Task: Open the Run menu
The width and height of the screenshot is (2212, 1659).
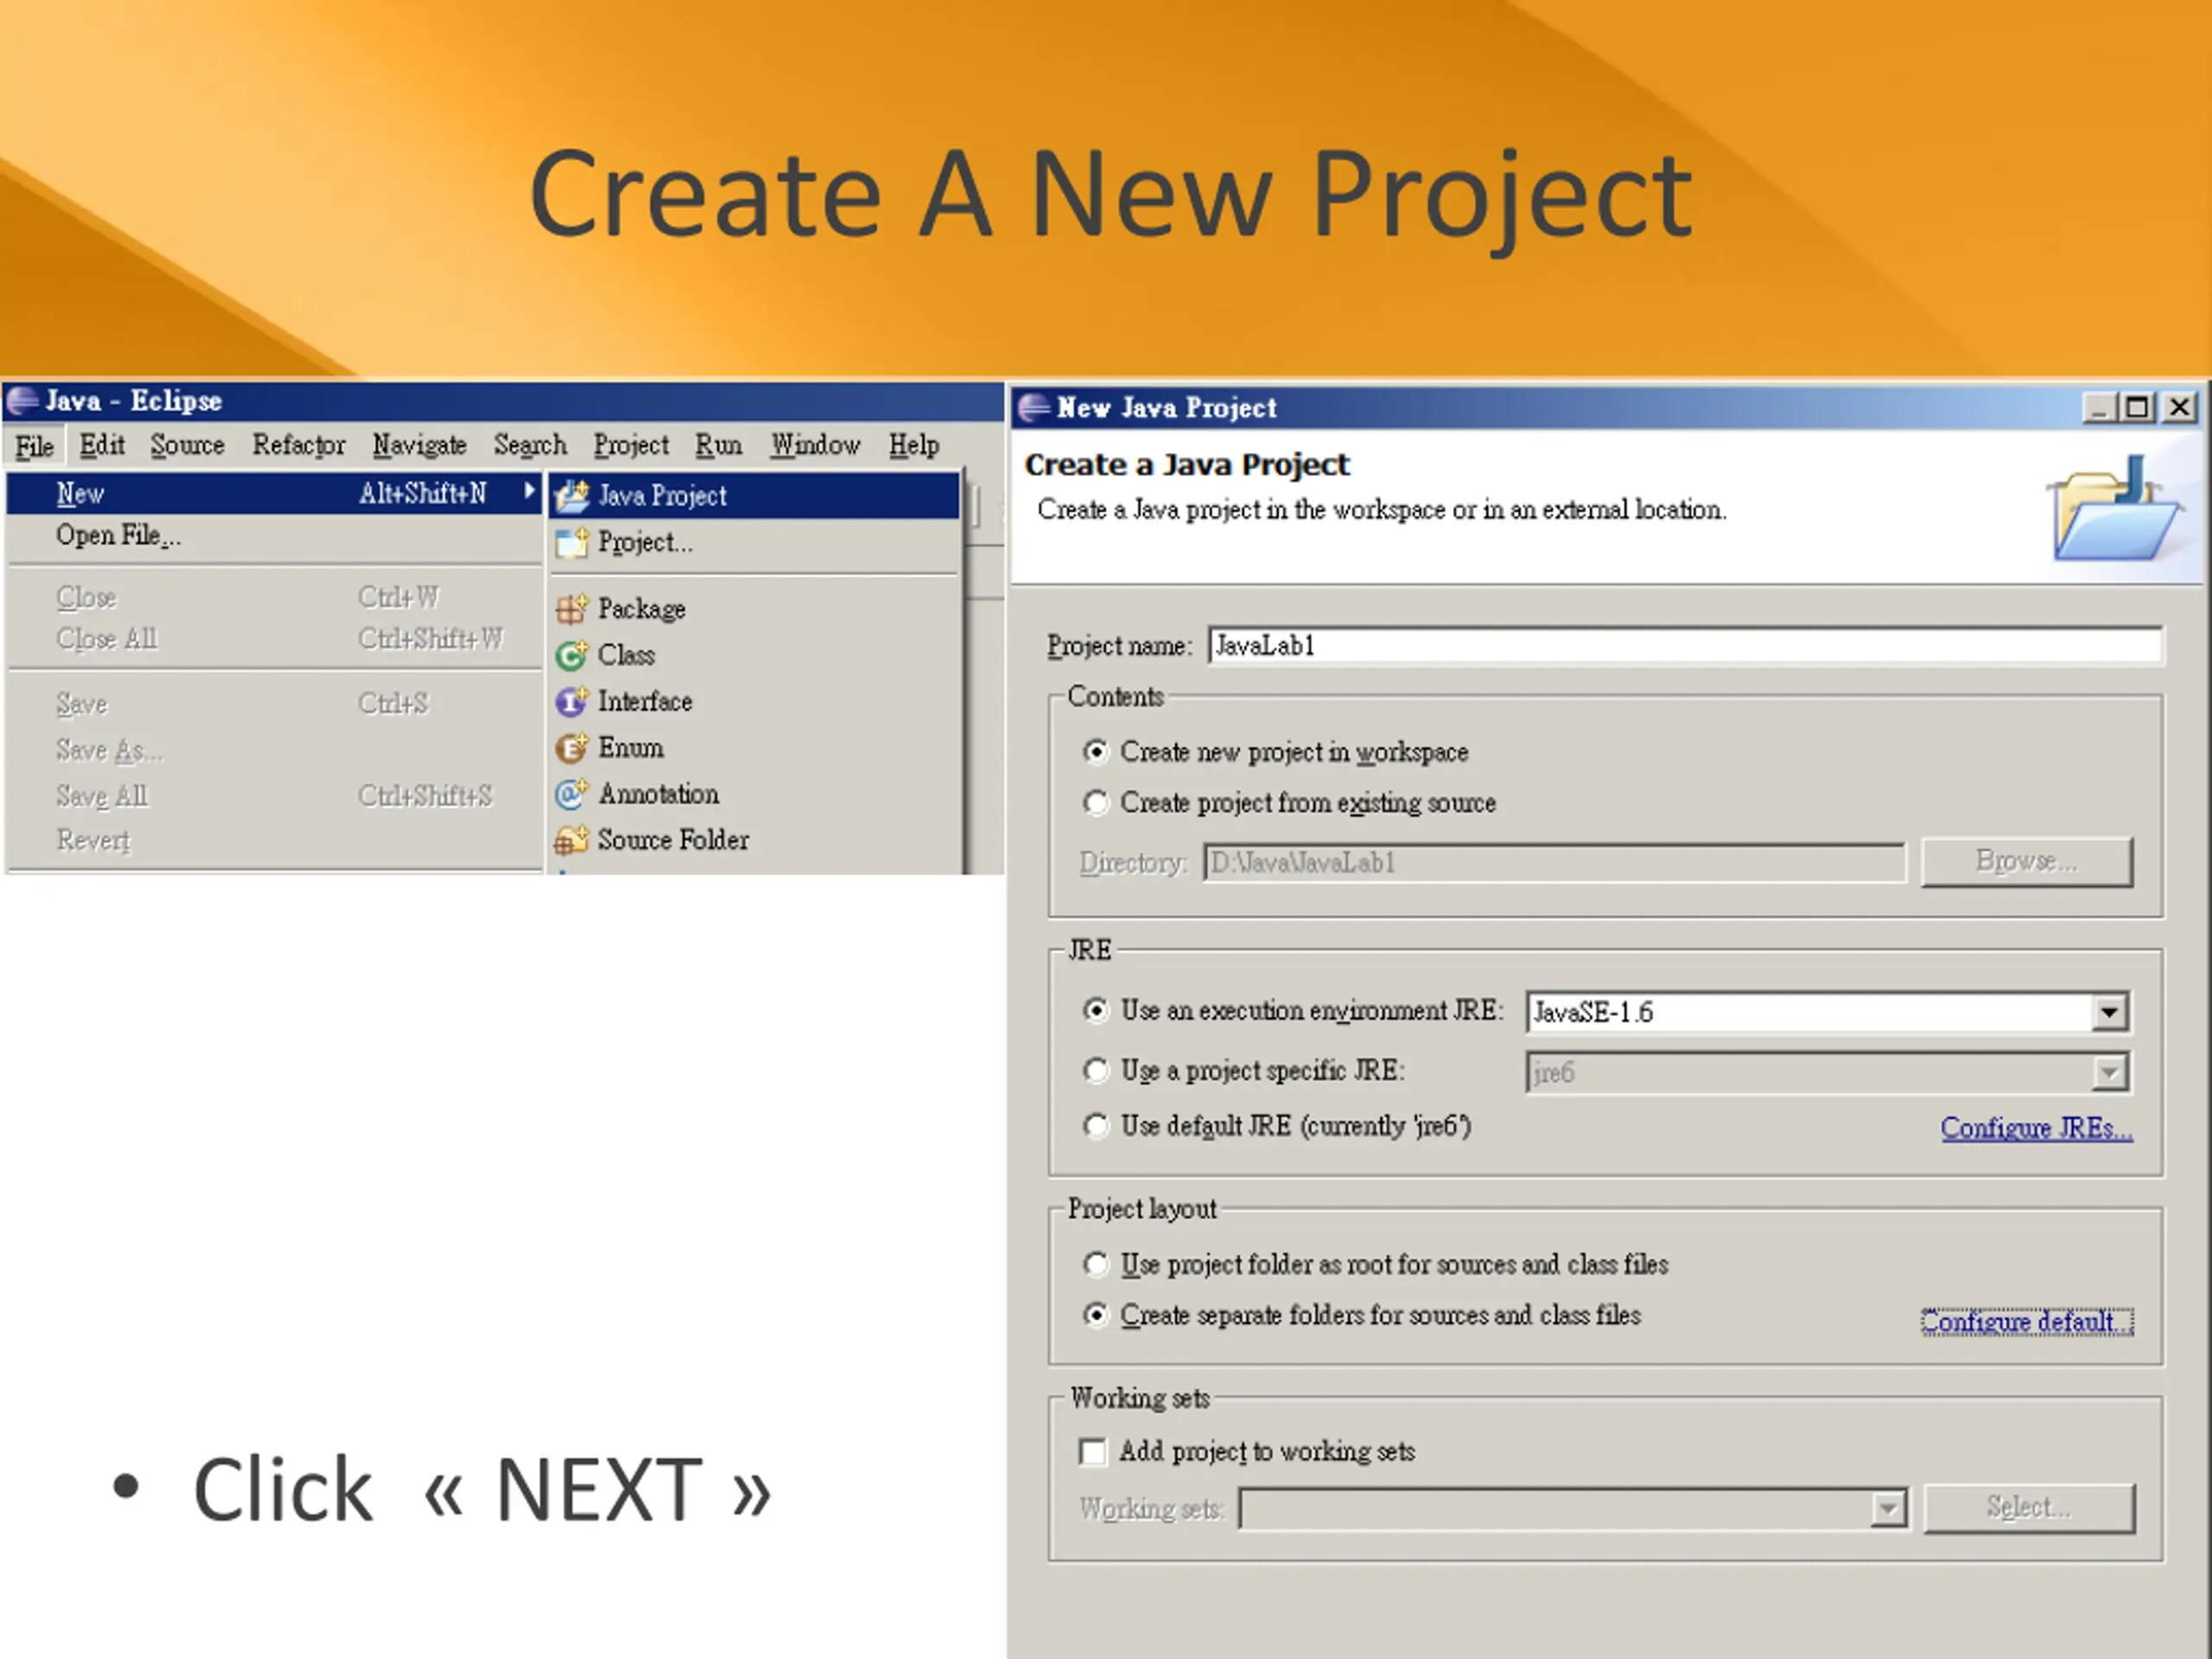Action: click(x=719, y=445)
